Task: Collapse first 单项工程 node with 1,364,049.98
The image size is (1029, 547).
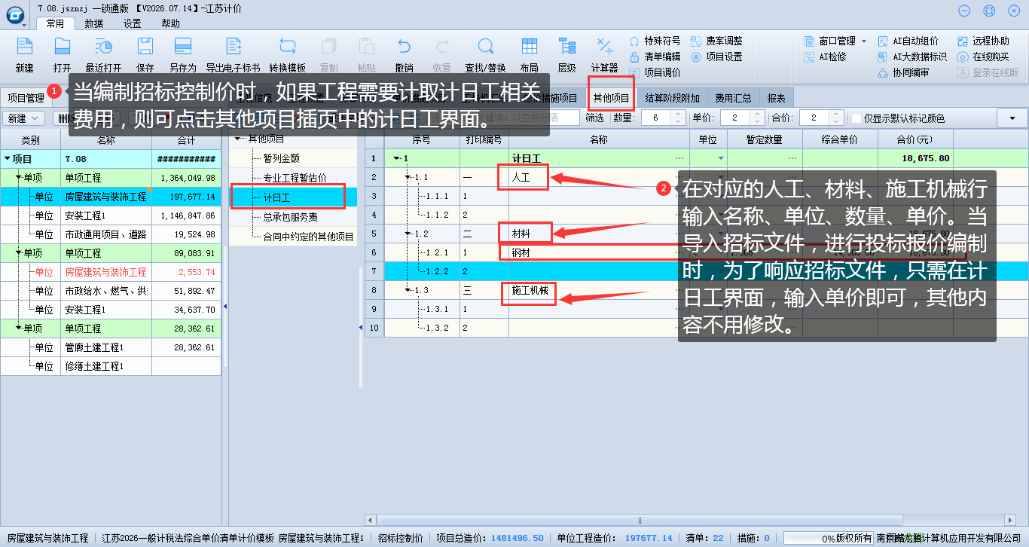Action: point(19,178)
